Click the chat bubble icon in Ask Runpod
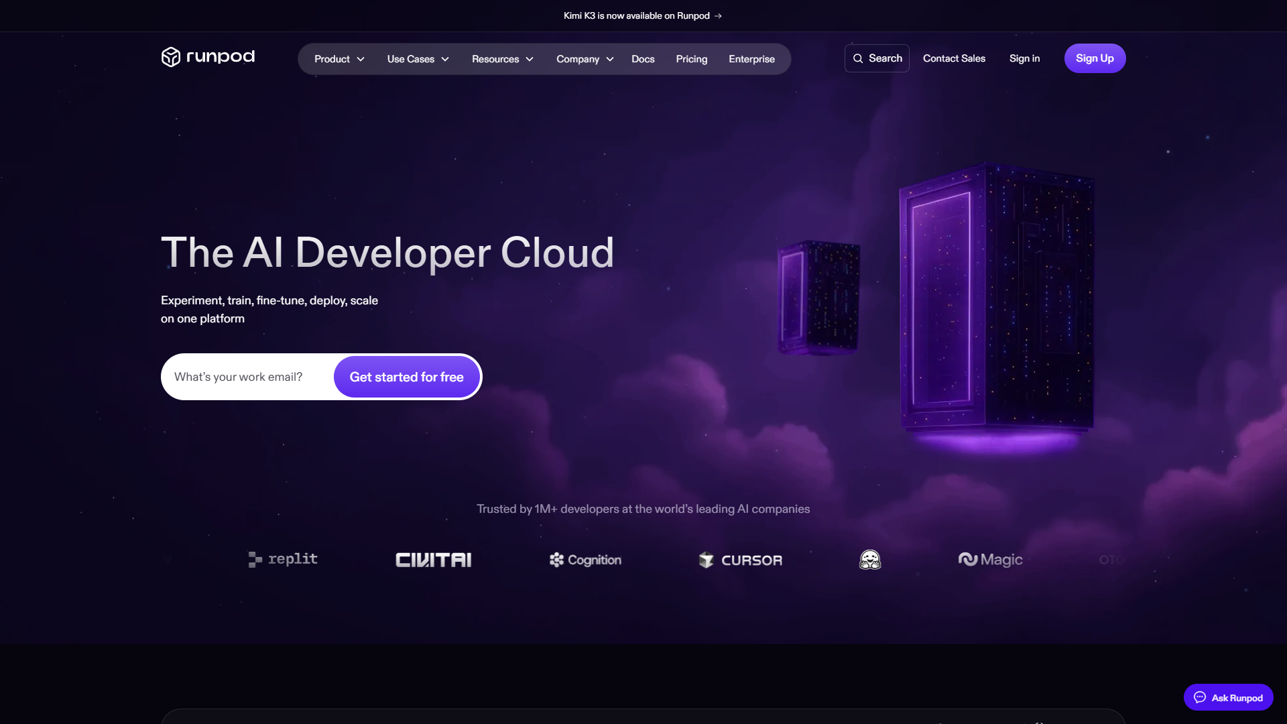This screenshot has height=724, width=1287. tap(1200, 697)
